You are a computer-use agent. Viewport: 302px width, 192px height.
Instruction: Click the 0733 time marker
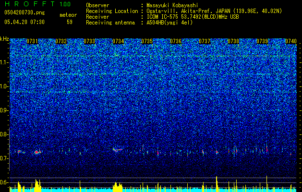[89, 41]
